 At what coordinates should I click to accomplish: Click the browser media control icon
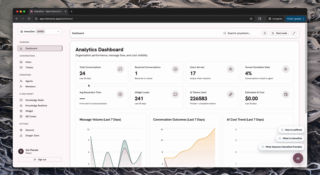(260, 19)
